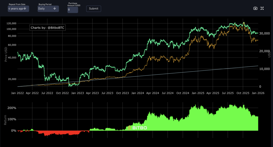Select the Oct 2024 x-axis label

coord(183,93)
